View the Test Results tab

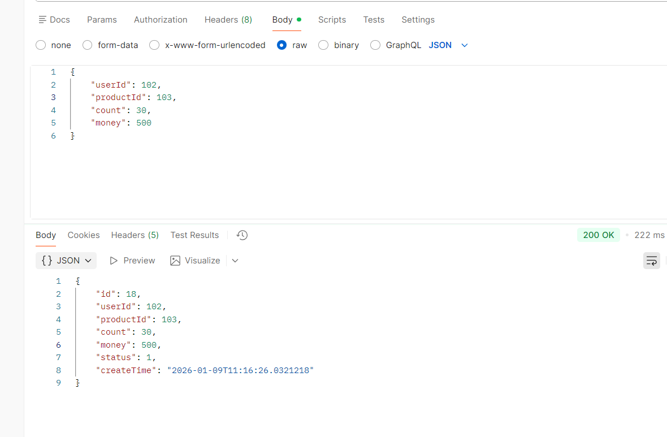tap(194, 235)
